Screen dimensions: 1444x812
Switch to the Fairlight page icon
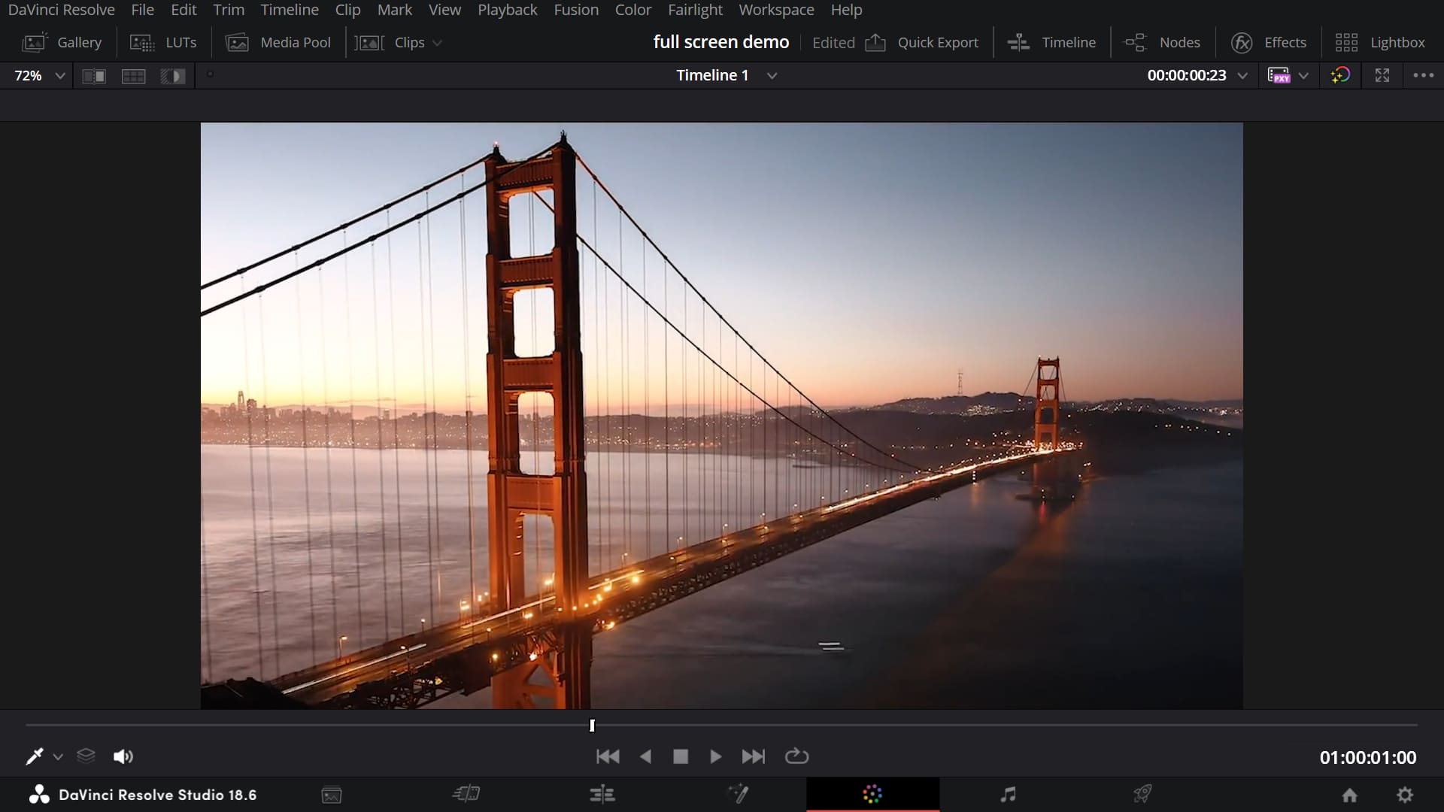coord(1008,794)
